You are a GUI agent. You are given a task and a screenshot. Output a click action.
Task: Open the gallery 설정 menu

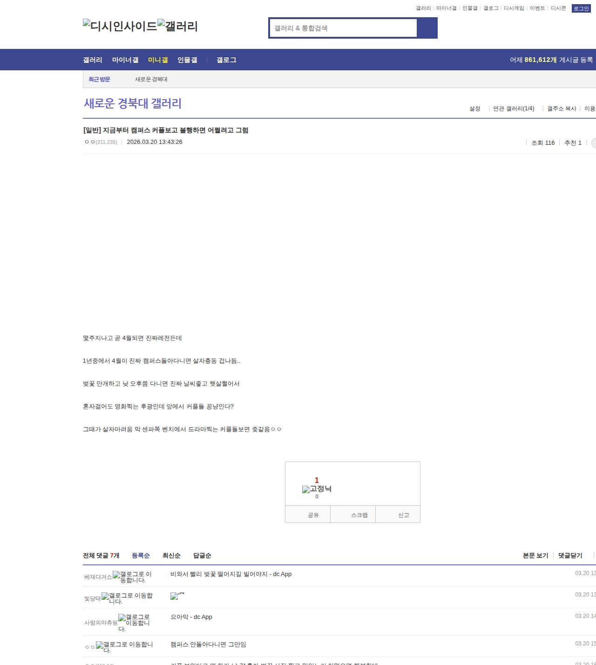click(x=475, y=109)
